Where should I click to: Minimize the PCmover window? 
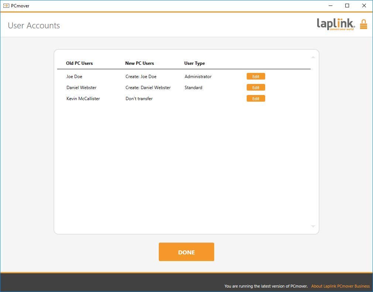point(331,6)
